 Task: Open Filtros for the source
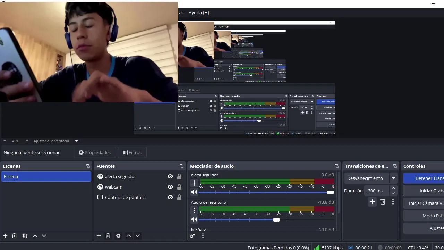pos(132,152)
